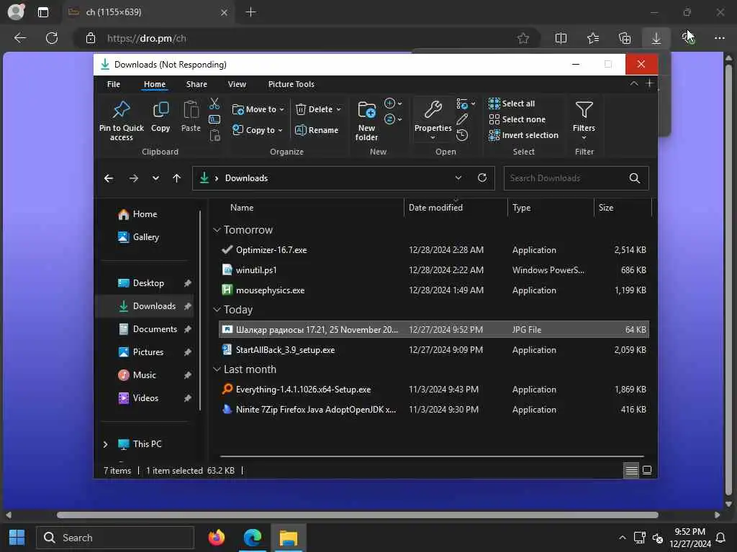737x552 pixels.
Task: Click the Pin to Quick access icon
Action: (x=121, y=110)
